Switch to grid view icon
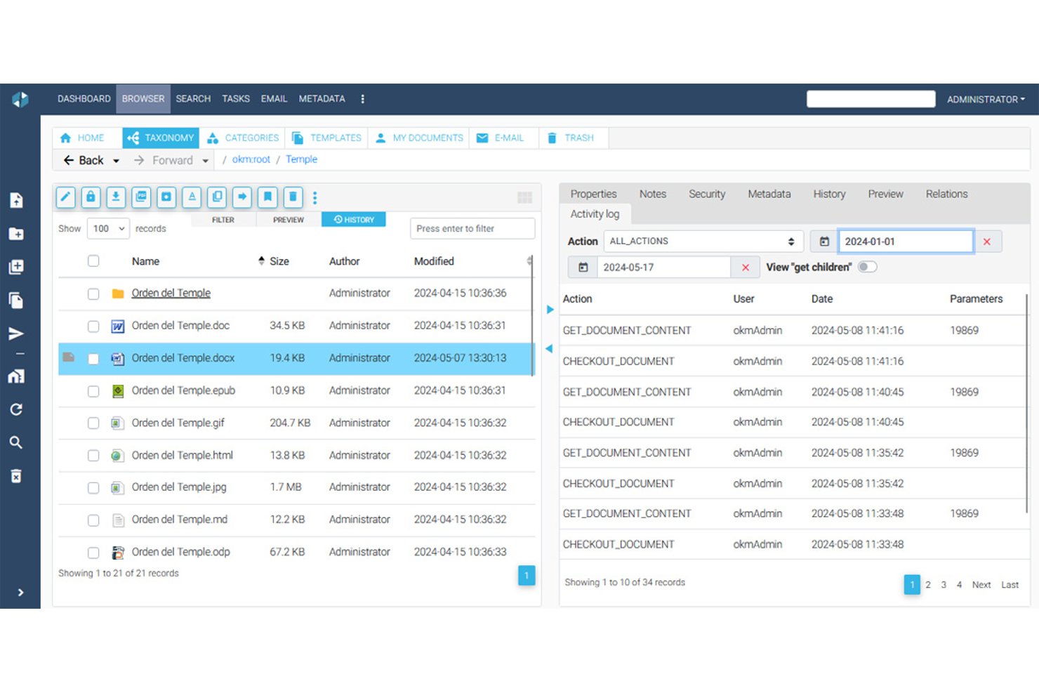This screenshot has height=693, width=1039. tap(524, 197)
